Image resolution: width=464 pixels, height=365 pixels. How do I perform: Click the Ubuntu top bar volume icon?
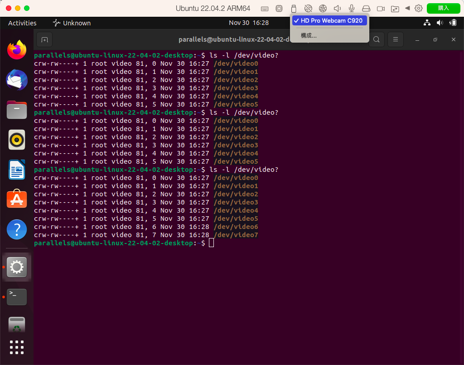(440, 23)
